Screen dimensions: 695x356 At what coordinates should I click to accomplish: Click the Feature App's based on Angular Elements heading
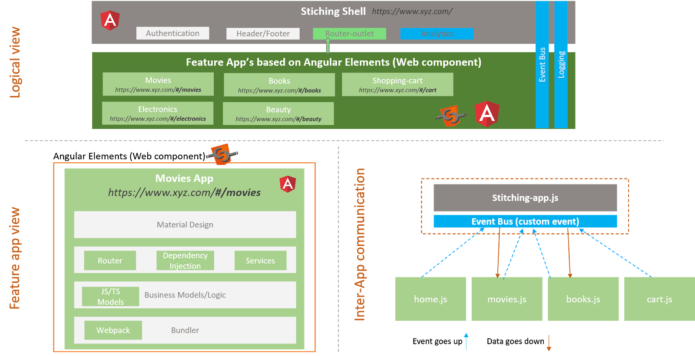pos(334,63)
